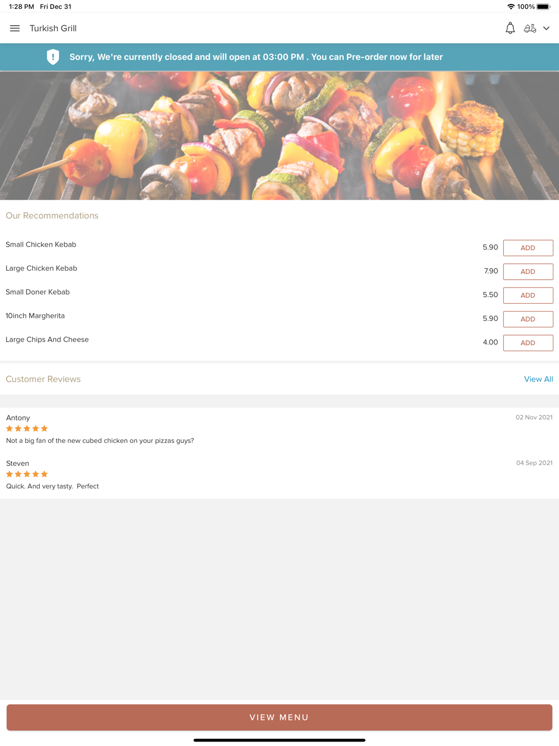The height and width of the screenshot is (746, 559).
Task: Tap the Turkish Grill title
Action: click(53, 29)
